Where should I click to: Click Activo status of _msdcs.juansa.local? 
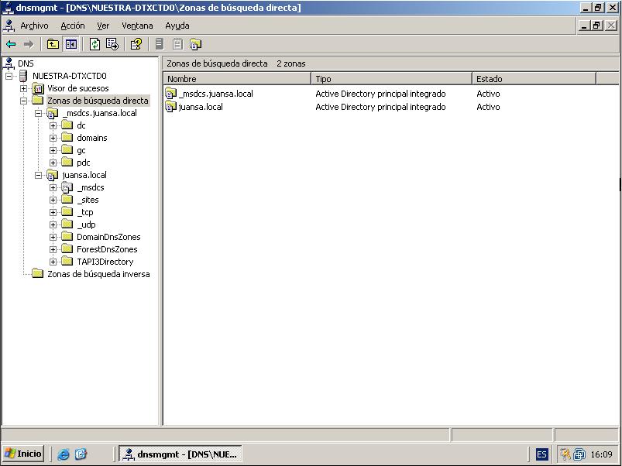[x=488, y=94]
